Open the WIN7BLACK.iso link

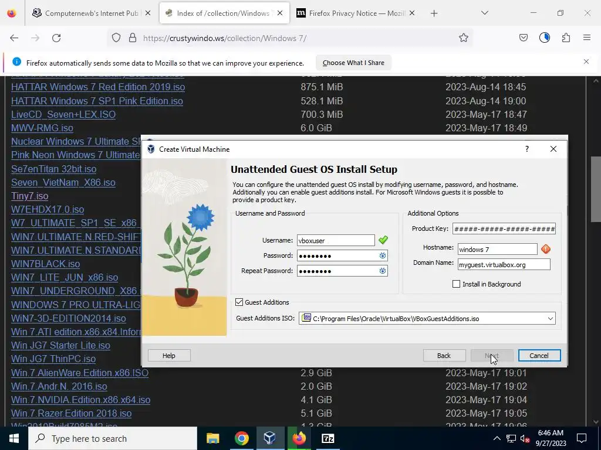pyautogui.click(x=46, y=264)
